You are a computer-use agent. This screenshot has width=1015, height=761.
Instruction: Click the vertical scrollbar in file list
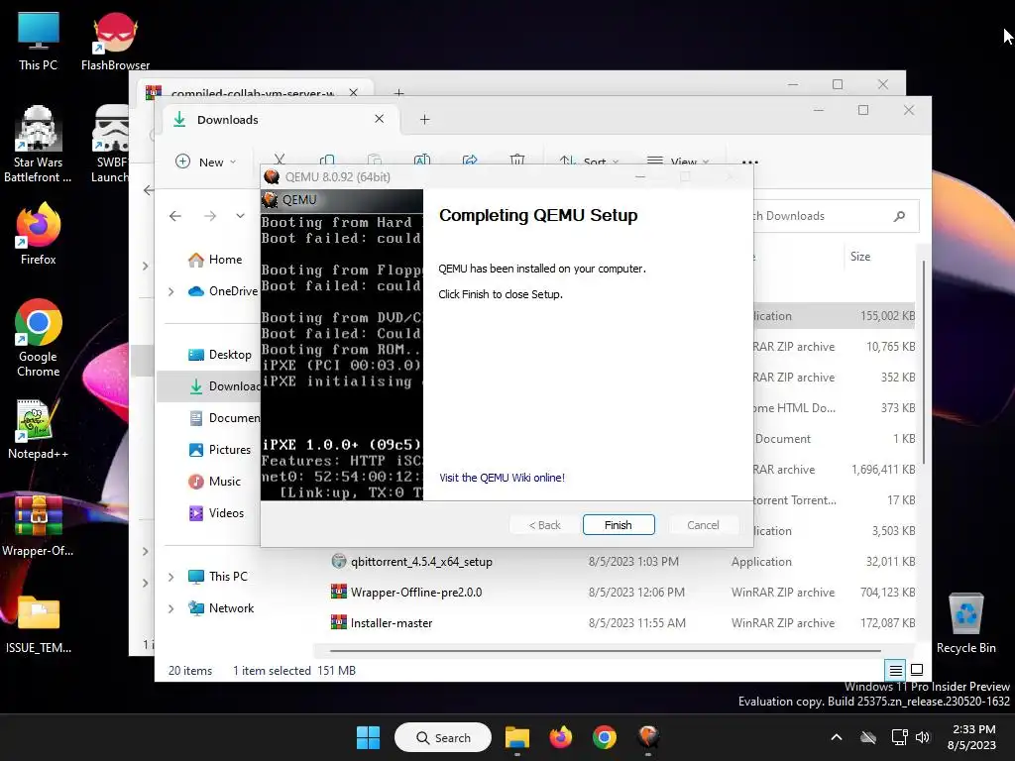[924, 363]
